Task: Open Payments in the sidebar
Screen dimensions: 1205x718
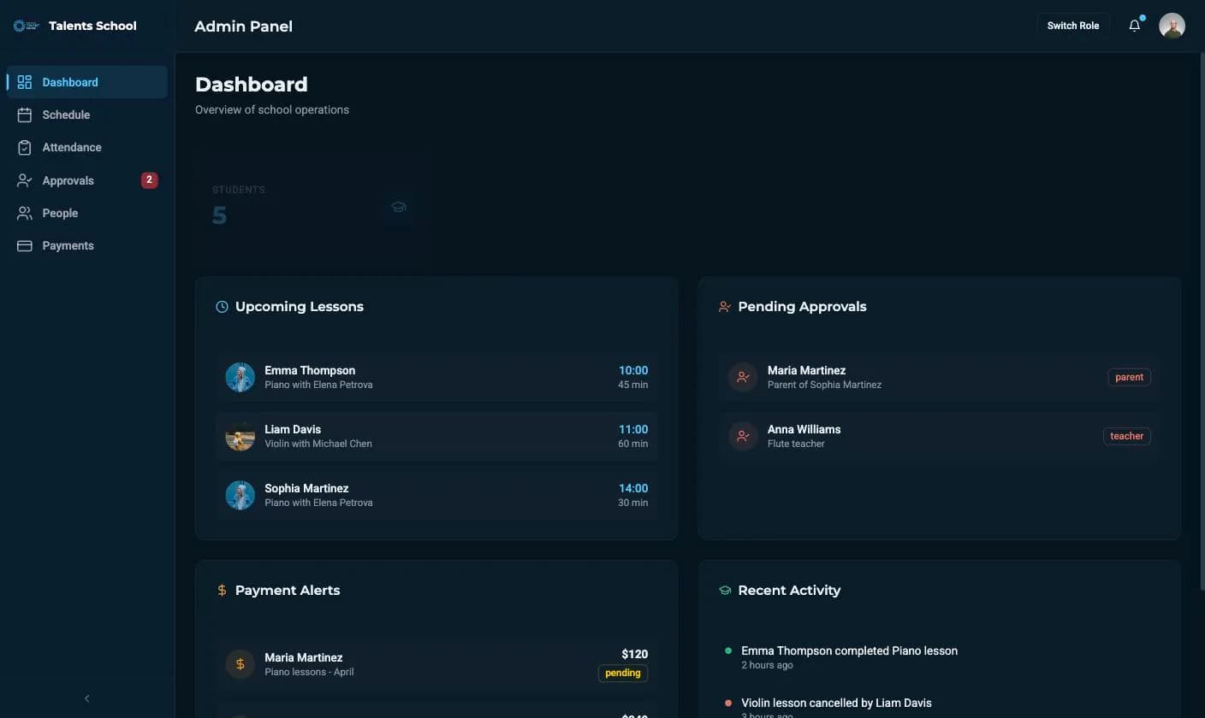Action: click(87, 245)
